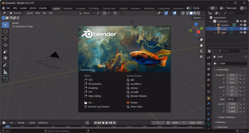Image resolution: width=249 pixels, height=133 pixels.
Task: Click the blue Z axis gizmo
Action: [196, 24]
